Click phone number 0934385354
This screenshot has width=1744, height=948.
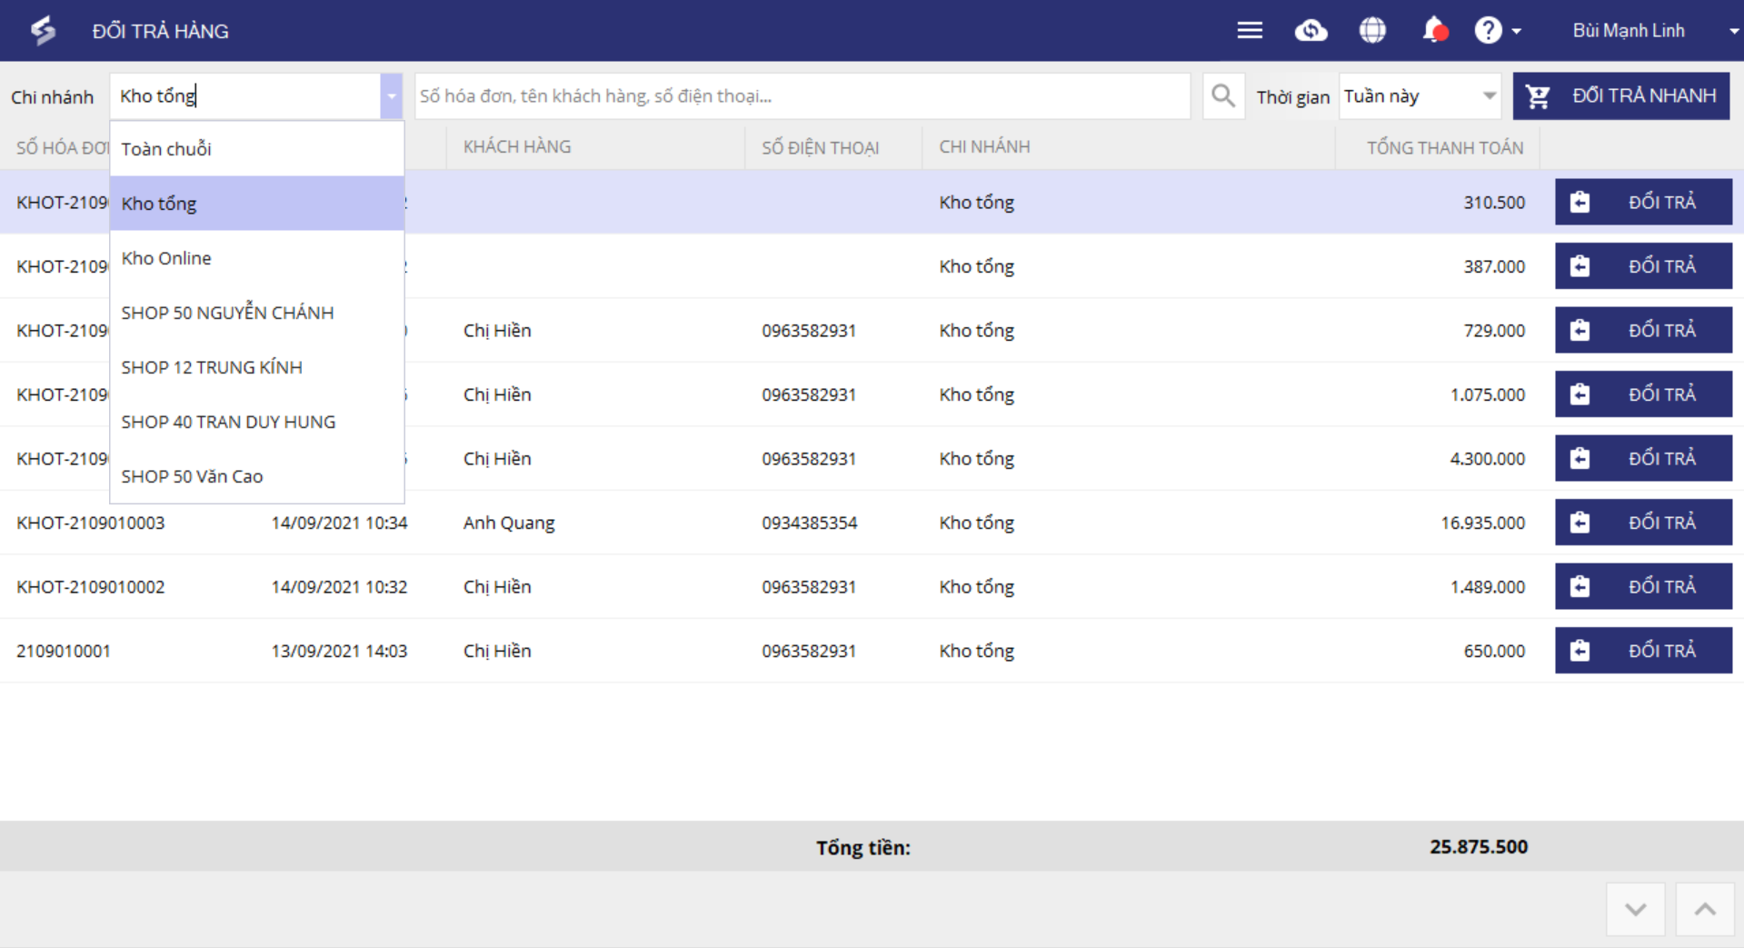[809, 523]
